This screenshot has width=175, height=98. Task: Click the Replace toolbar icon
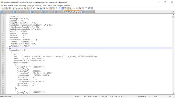pyautogui.click(x=41, y=8)
